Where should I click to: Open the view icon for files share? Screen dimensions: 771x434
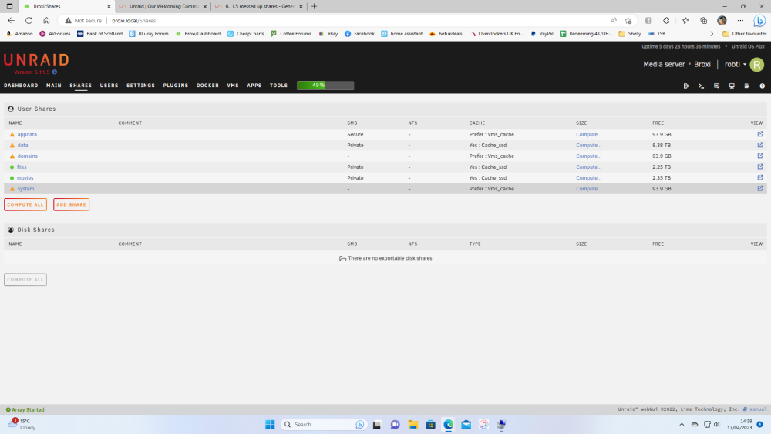759,167
